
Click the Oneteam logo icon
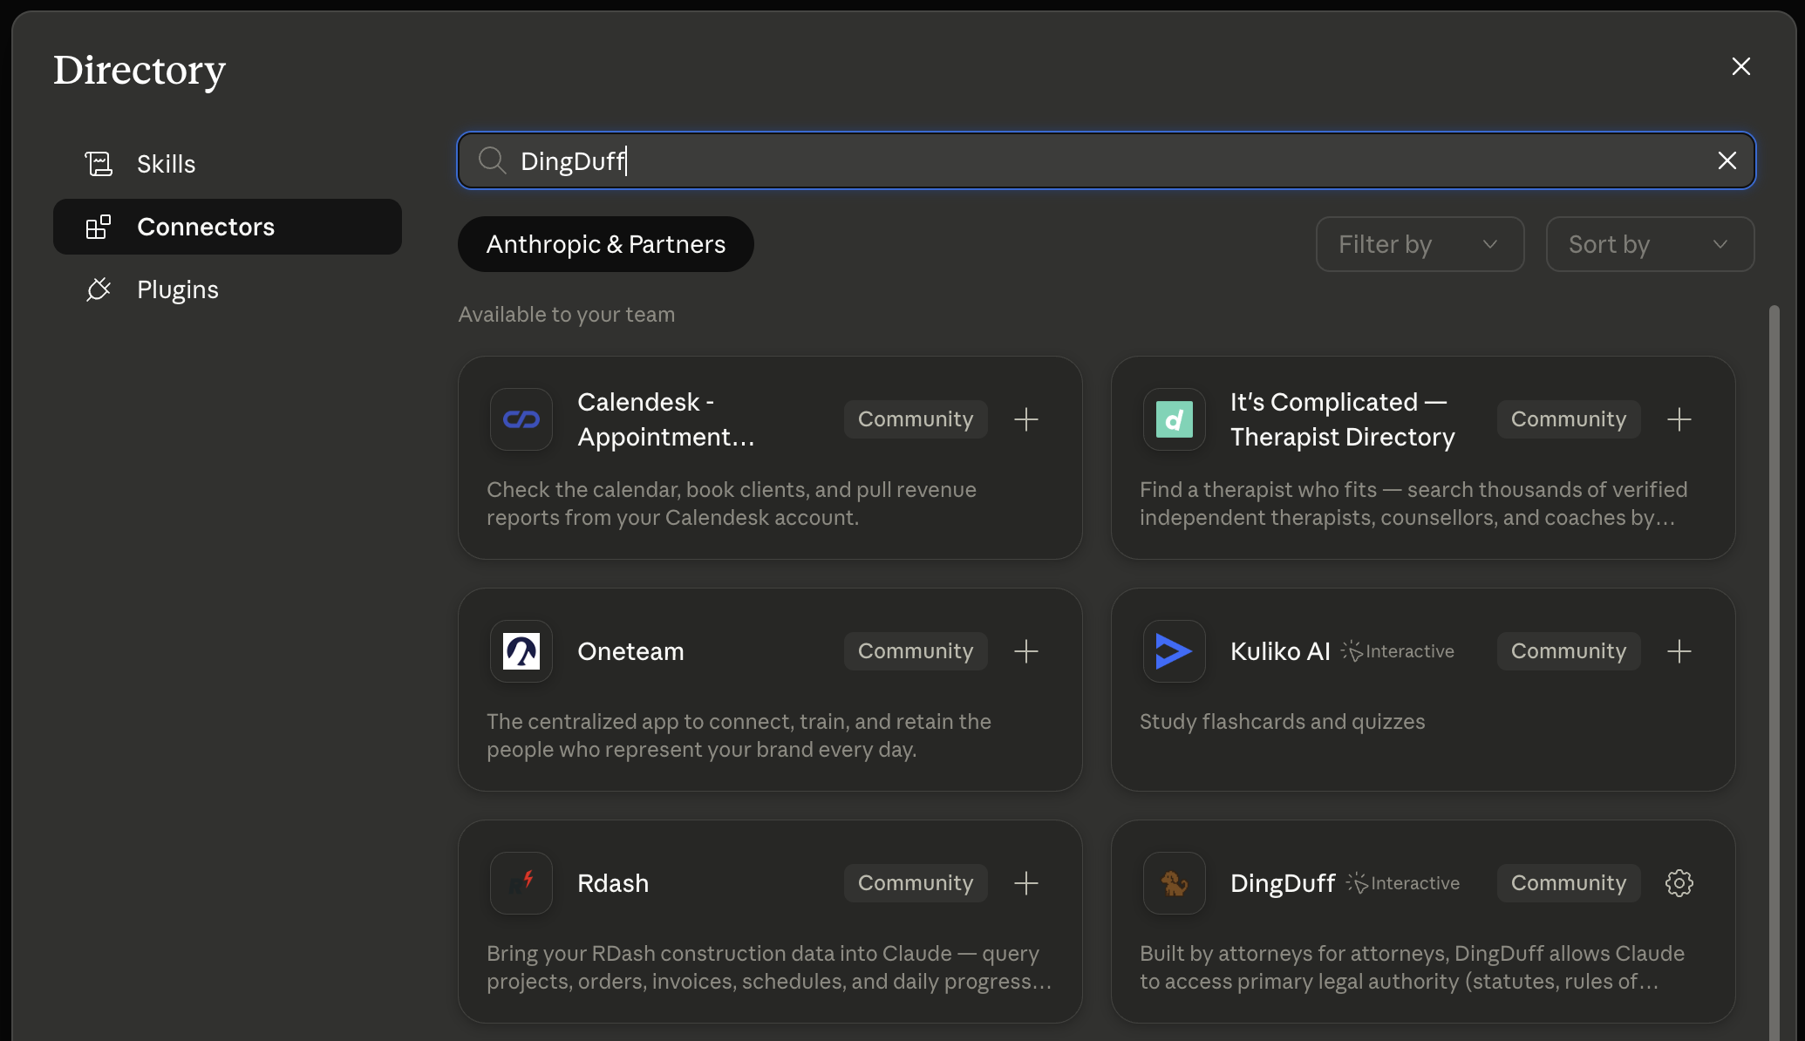[x=521, y=651]
